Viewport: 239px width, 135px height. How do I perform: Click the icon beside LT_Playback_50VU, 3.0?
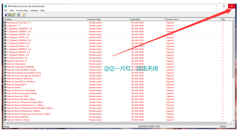pyautogui.click(x=5, y=58)
